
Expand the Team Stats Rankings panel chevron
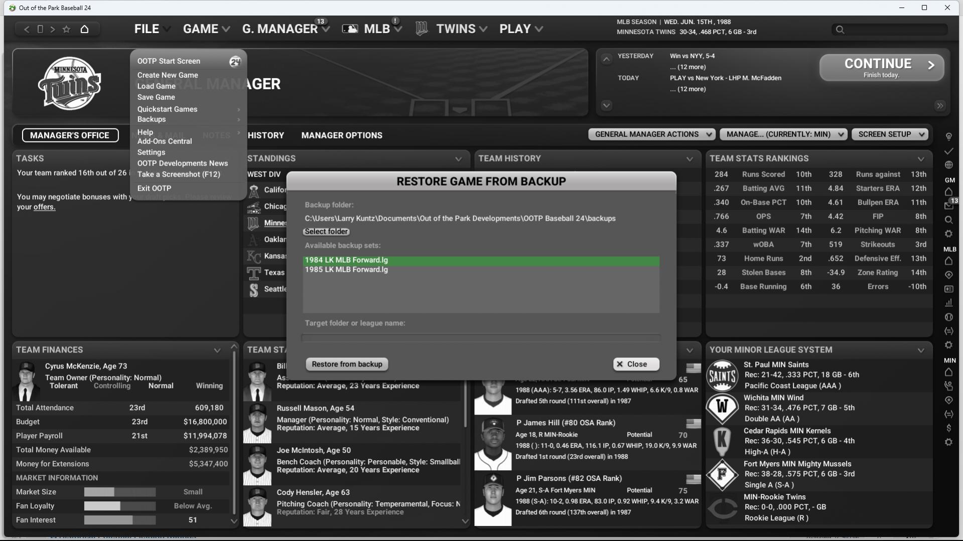(921, 159)
